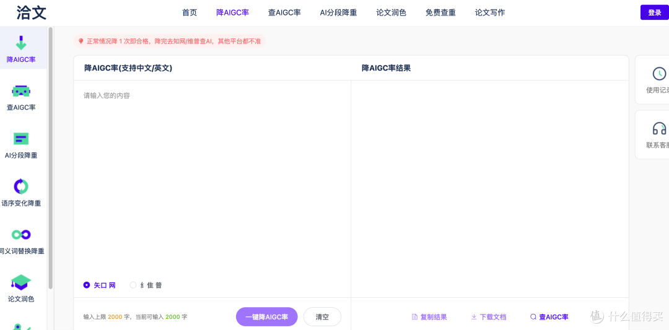Open 查AIGC率 in the top navigation
The width and height of the screenshot is (669, 330).
[284, 13]
